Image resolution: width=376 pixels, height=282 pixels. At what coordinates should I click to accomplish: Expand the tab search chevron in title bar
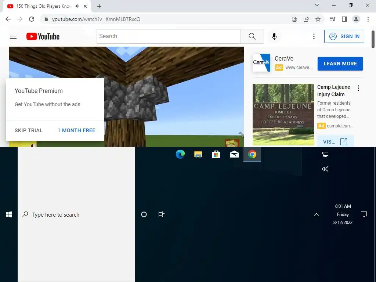[317, 5]
